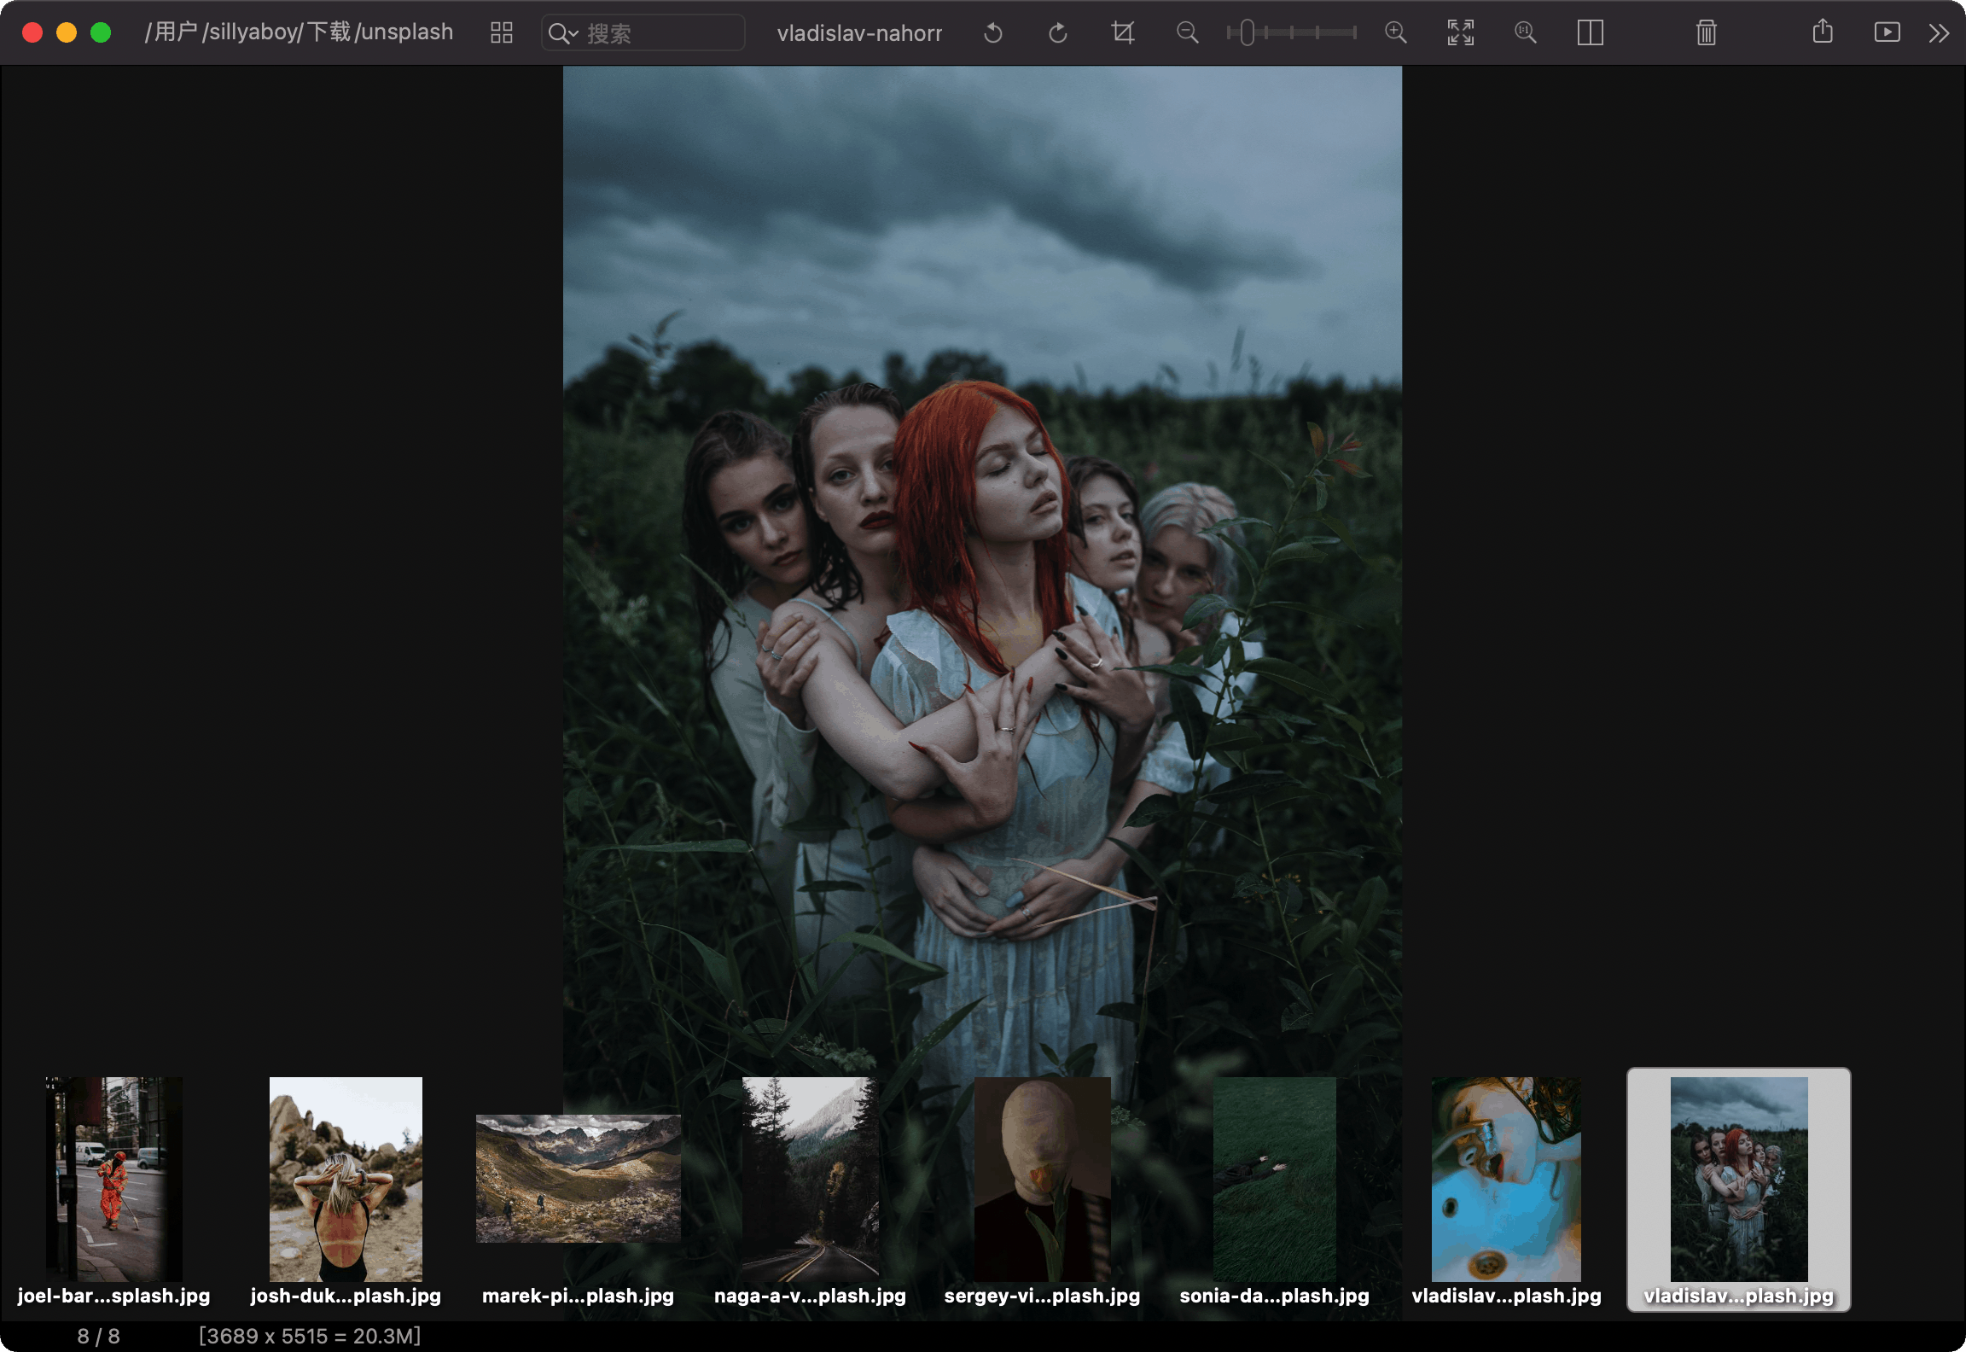Move selected photo to trash
This screenshot has width=1966, height=1352.
(x=1706, y=33)
